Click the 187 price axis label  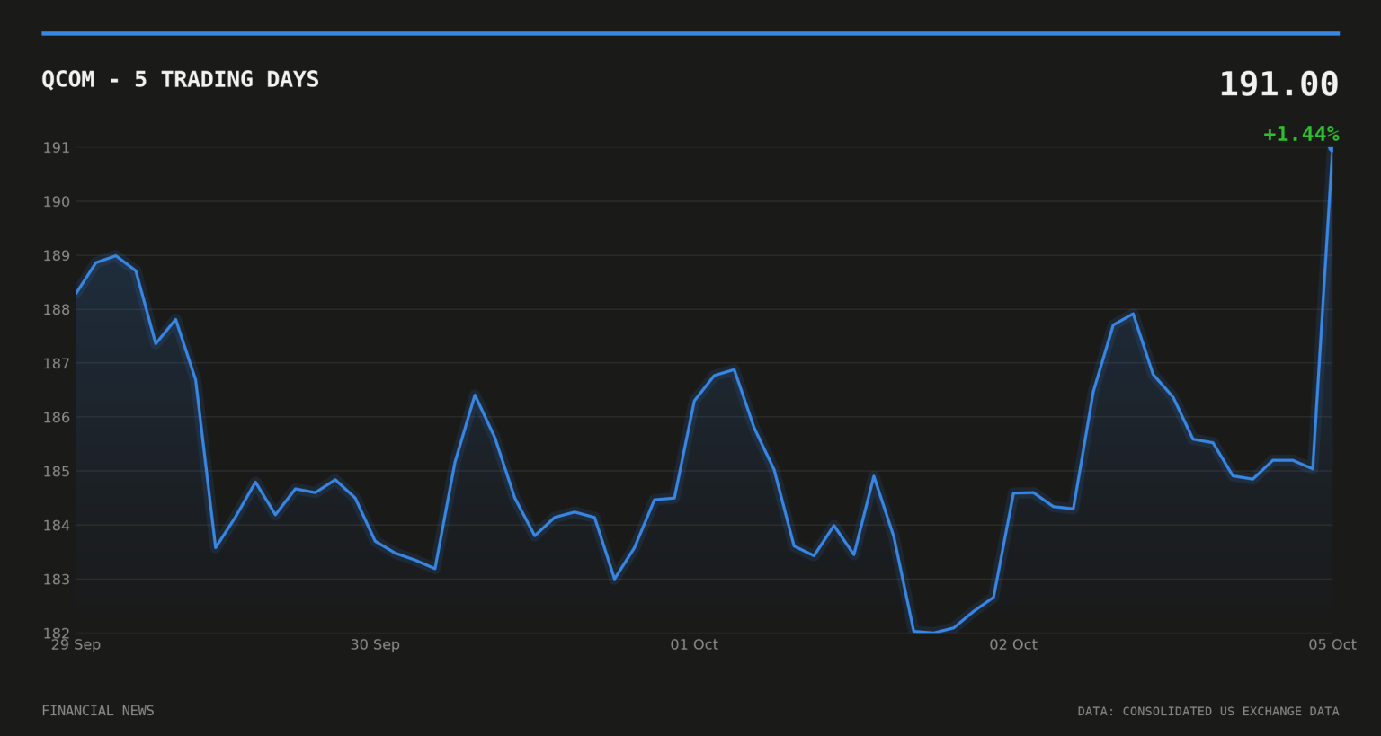(57, 363)
